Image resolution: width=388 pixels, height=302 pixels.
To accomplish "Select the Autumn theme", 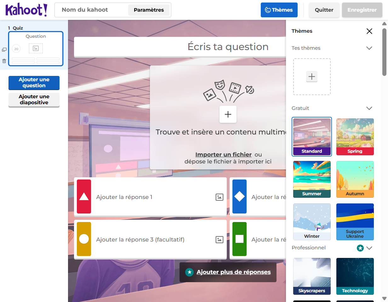I will (355, 179).
